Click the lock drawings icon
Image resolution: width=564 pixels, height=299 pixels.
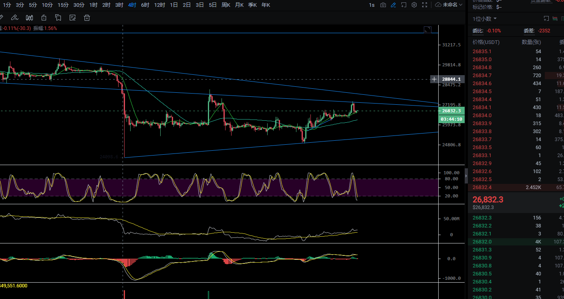coord(44,18)
